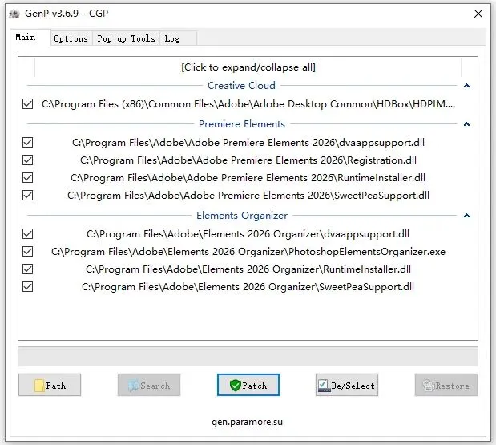Image resolution: width=496 pixels, height=445 pixels.
Task: Open the Pop-up Tools tab
Action: (127, 38)
